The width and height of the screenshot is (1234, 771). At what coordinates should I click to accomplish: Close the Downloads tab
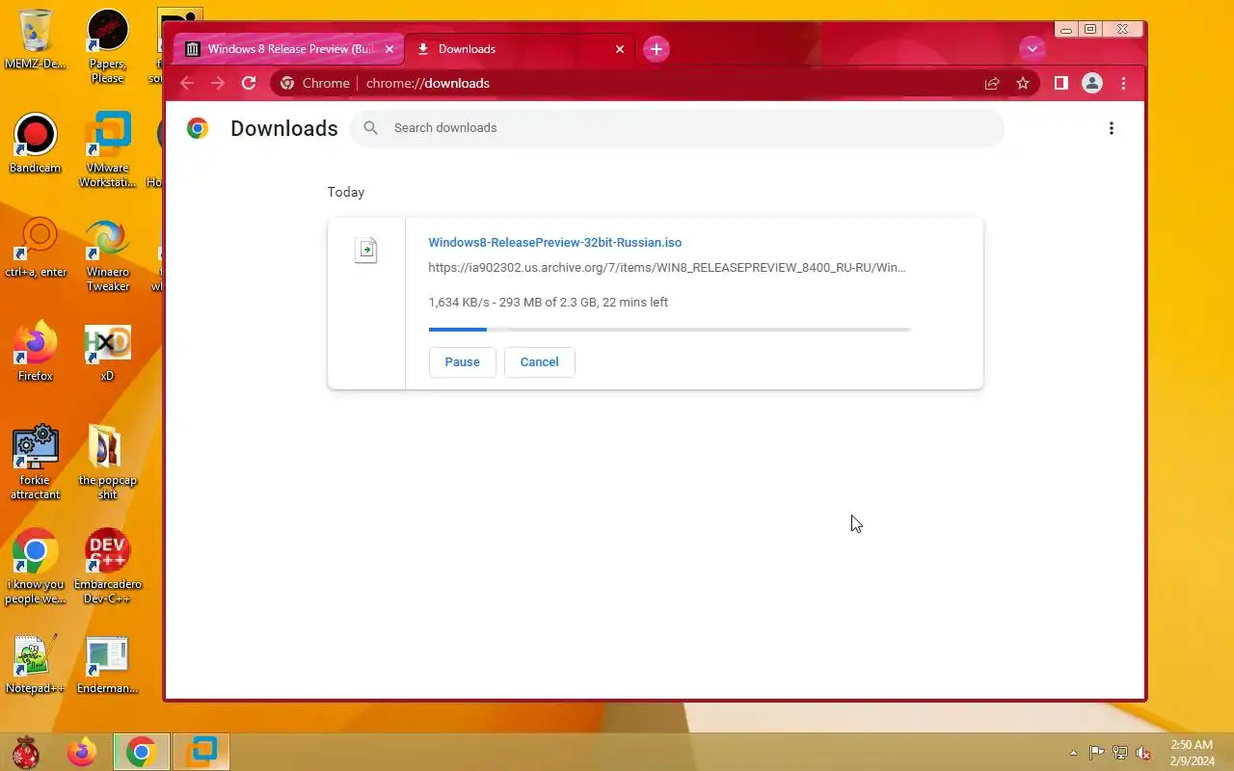coord(620,49)
